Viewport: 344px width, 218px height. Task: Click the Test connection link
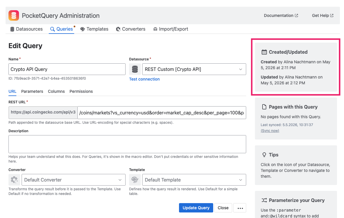144,79
